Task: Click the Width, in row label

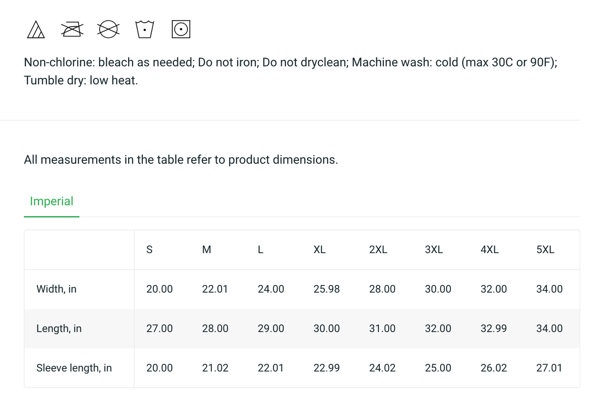Action: coord(57,289)
